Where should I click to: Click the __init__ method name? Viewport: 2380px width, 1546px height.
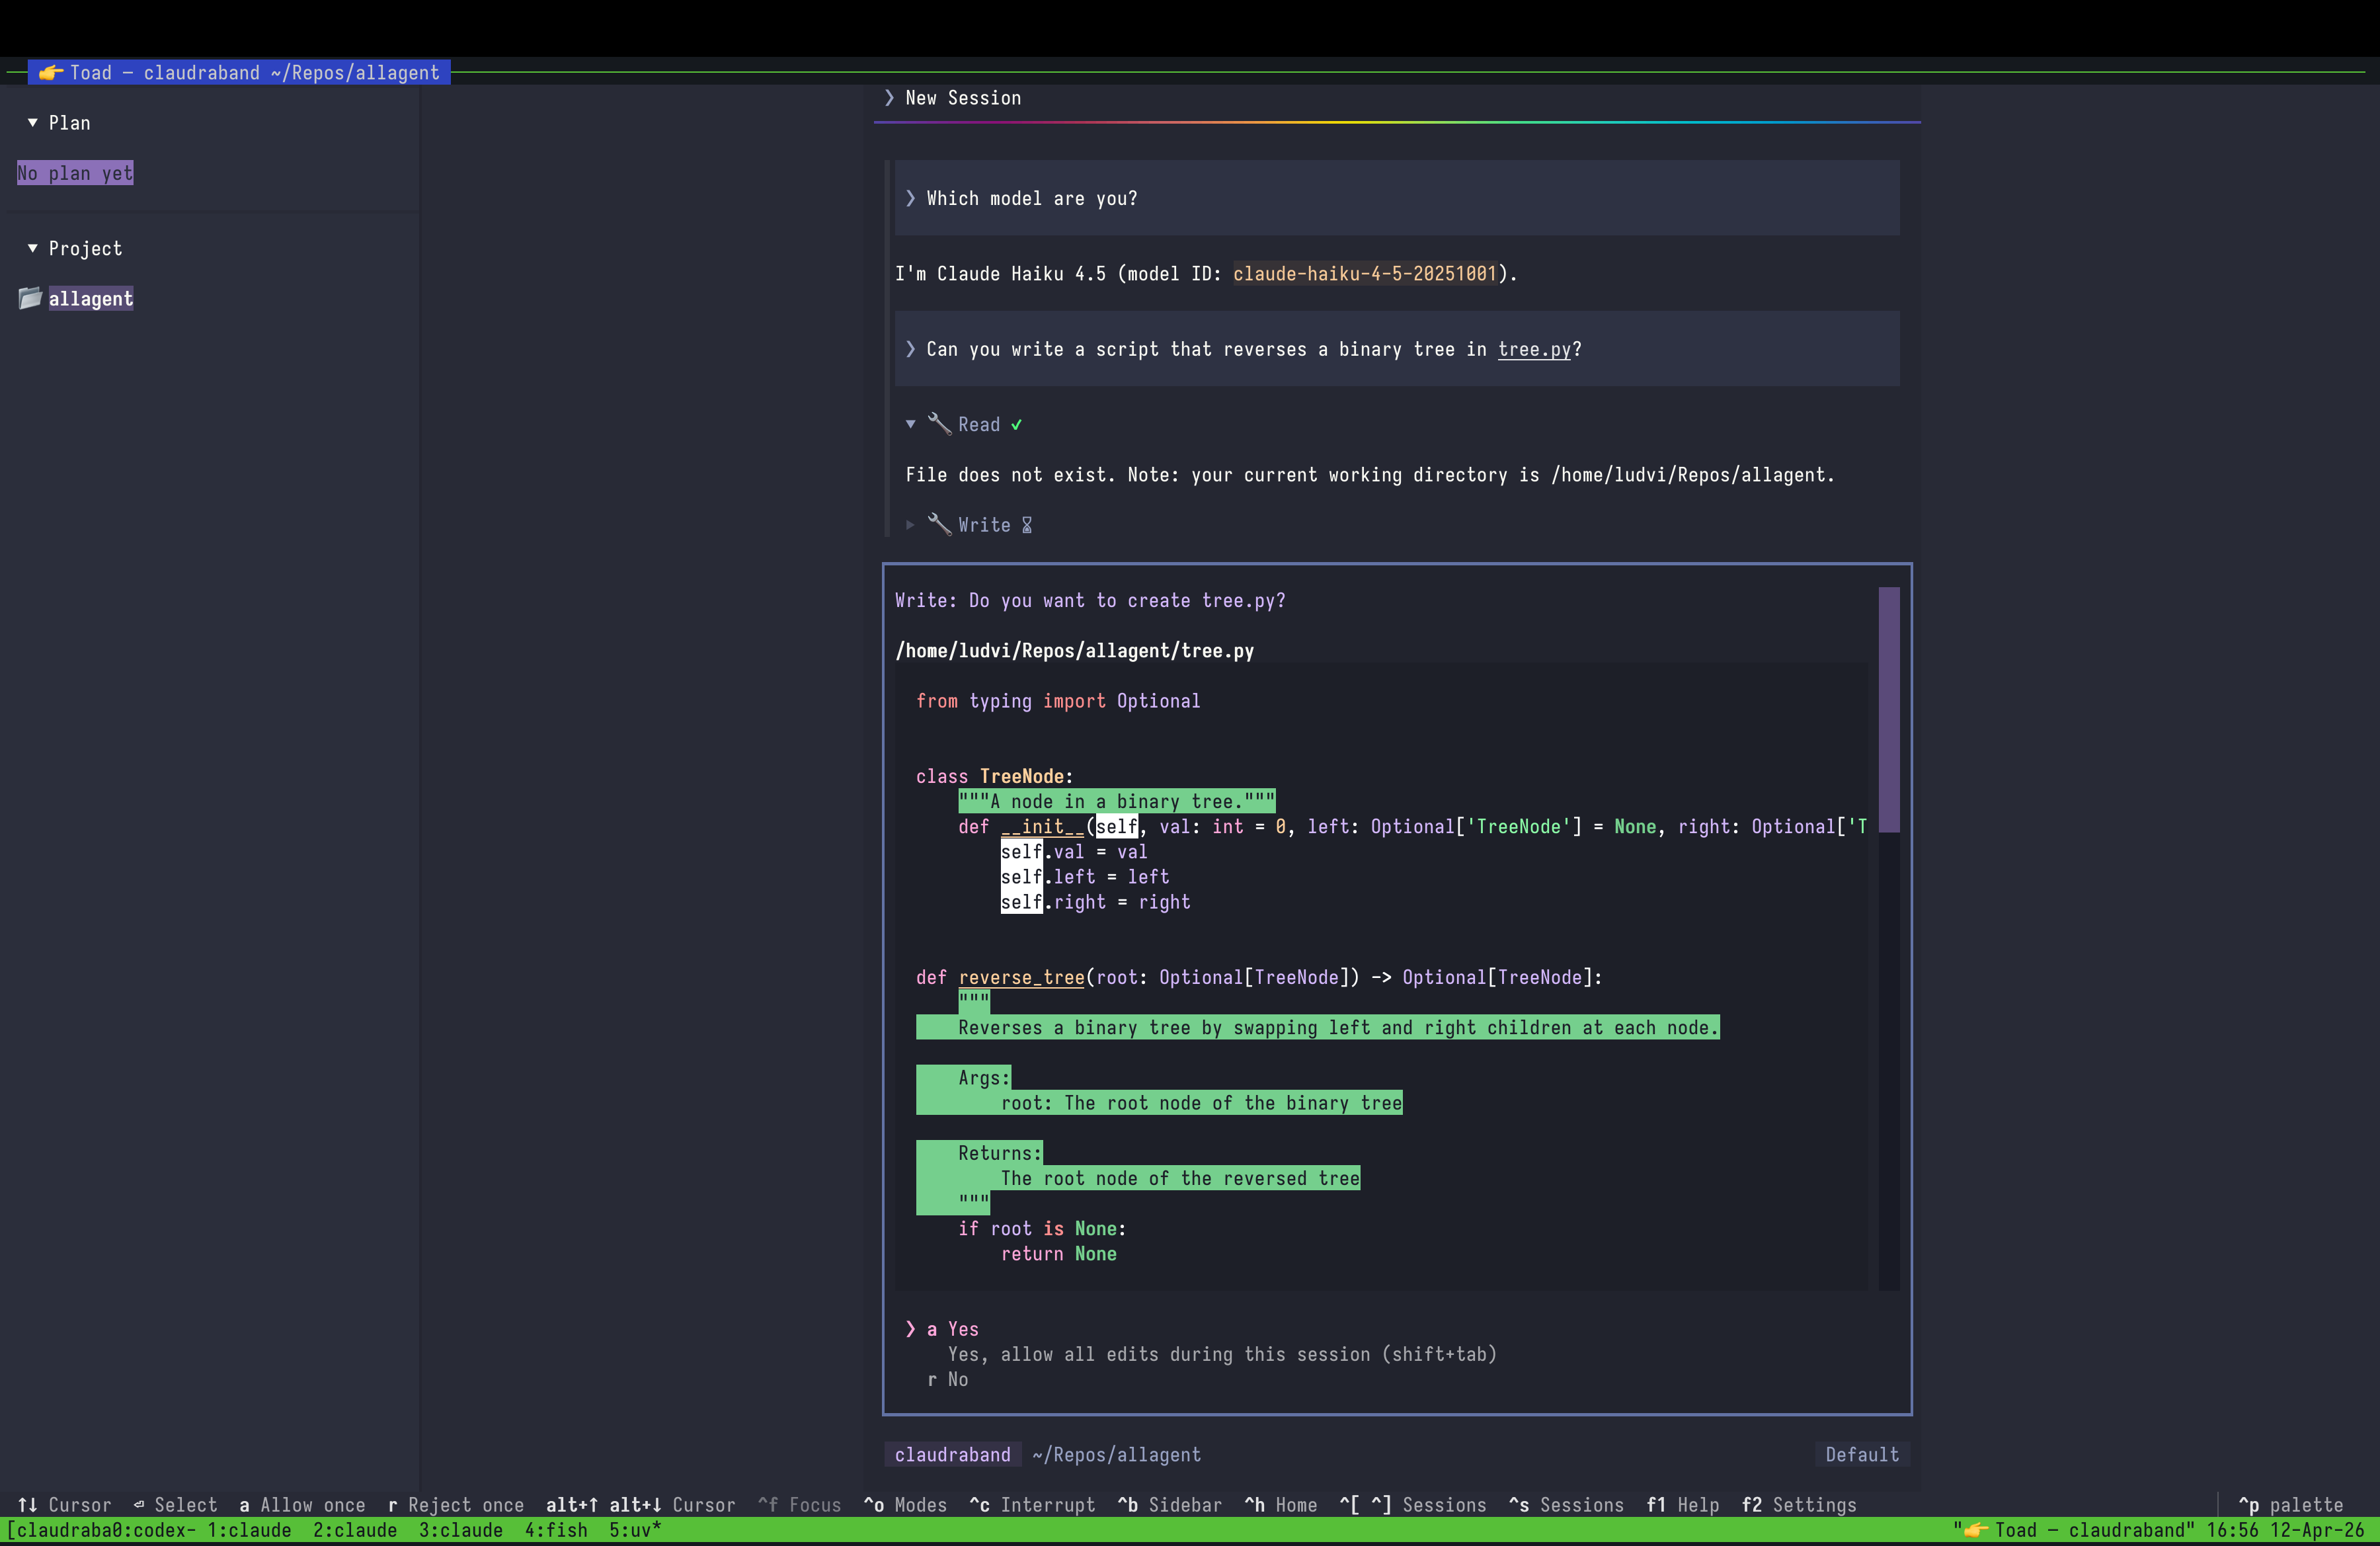(x=1042, y=827)
